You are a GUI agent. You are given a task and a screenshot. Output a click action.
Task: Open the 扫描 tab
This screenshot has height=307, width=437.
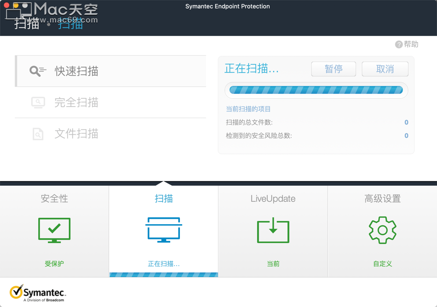click(x=164, y=231)
